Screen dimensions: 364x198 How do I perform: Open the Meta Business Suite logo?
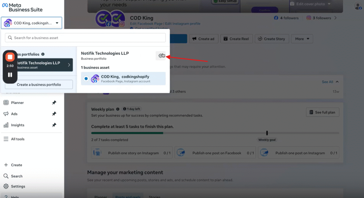22,7
